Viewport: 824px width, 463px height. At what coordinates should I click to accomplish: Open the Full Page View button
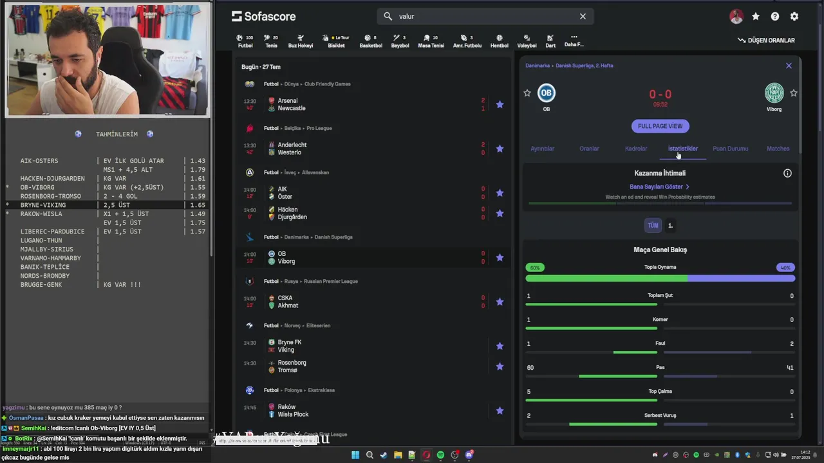pyautogui.click(x=660, y=126)
